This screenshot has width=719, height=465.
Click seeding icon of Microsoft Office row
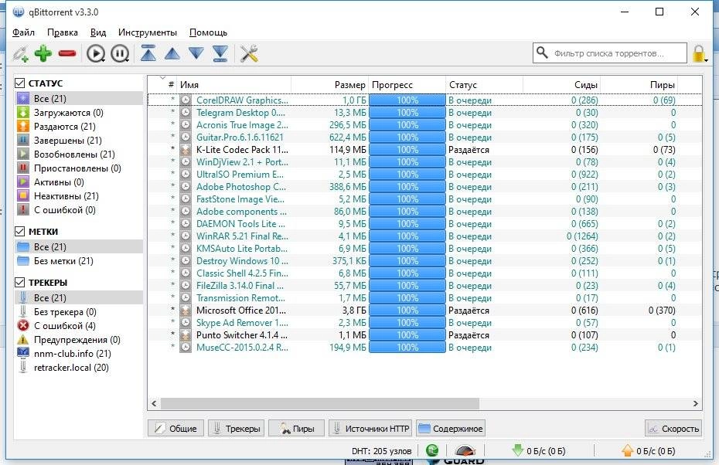186,311
